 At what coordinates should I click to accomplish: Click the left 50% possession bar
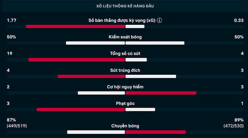point(96,43)
